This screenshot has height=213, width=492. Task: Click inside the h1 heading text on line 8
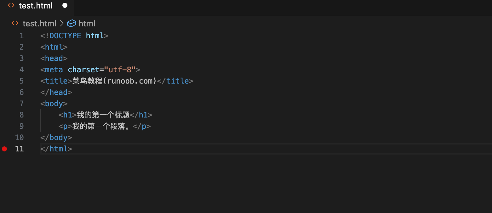[103, 115]
